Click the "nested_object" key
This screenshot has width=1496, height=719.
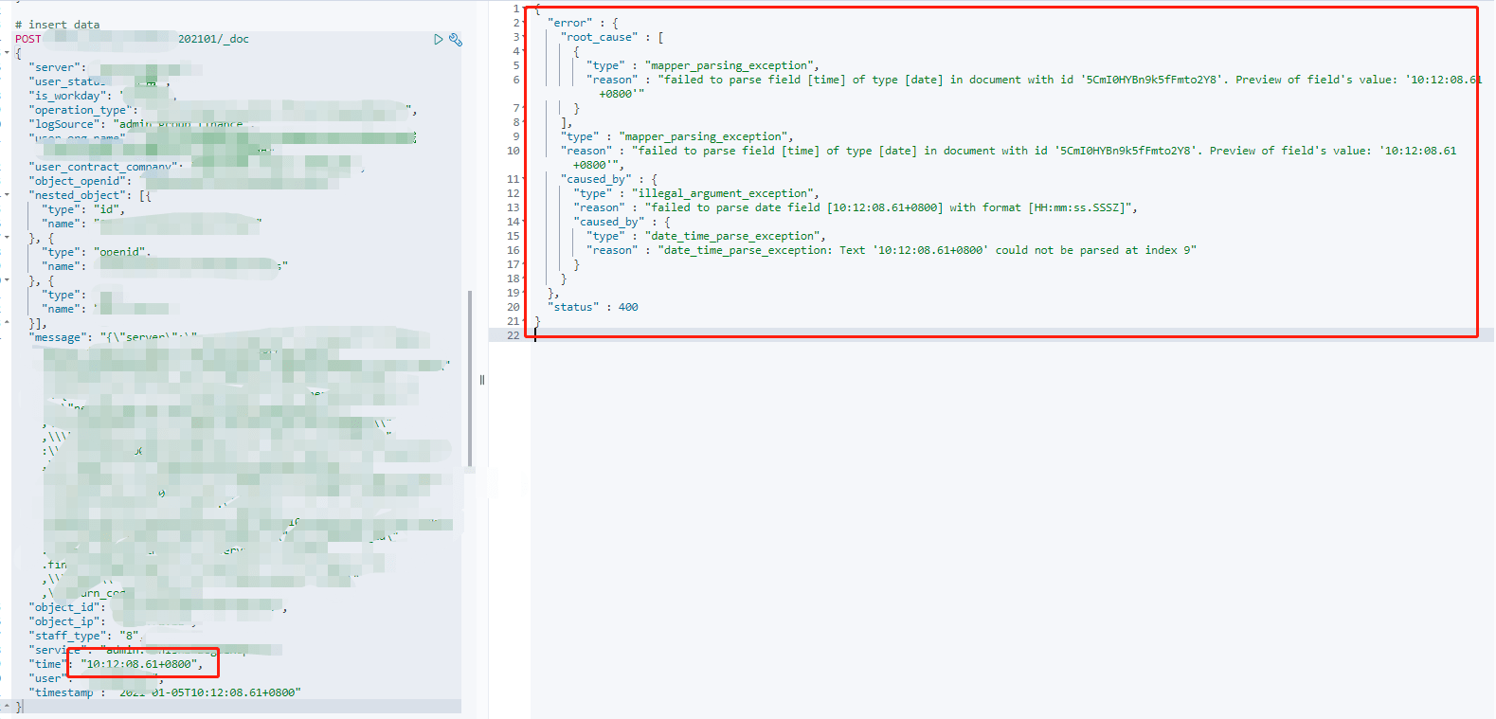click(77, 195)
